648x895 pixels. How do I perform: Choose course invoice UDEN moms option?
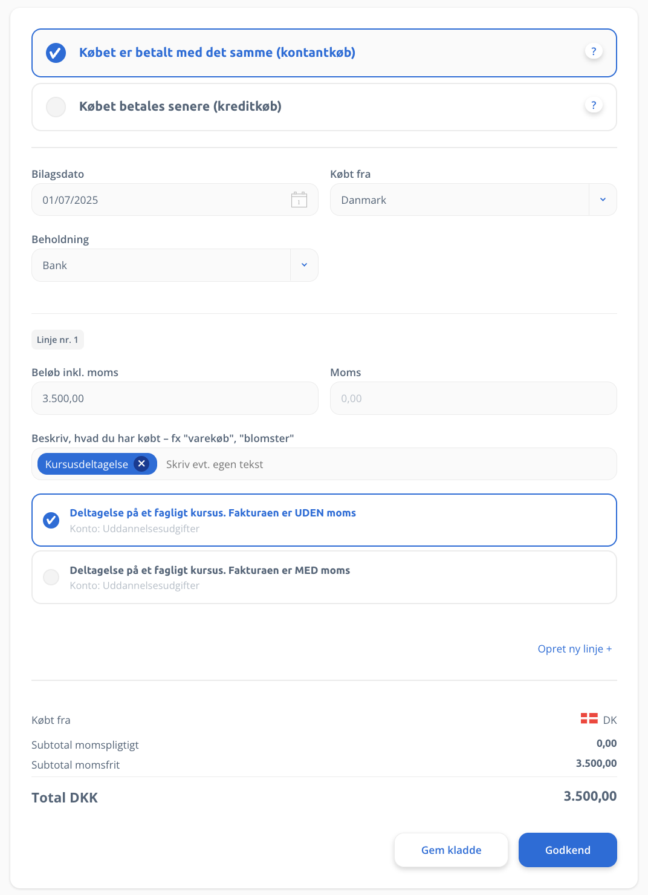coord(324,520)
